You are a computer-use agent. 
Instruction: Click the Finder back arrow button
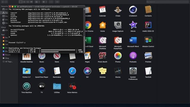(x=3, y=2)
